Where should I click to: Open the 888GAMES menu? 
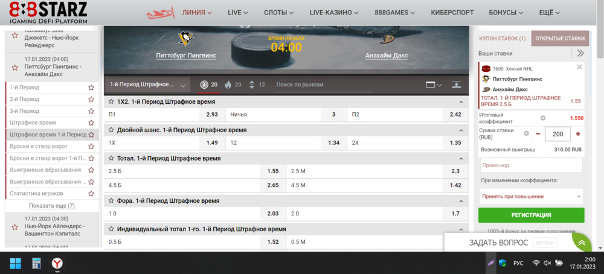pos(394,13)
